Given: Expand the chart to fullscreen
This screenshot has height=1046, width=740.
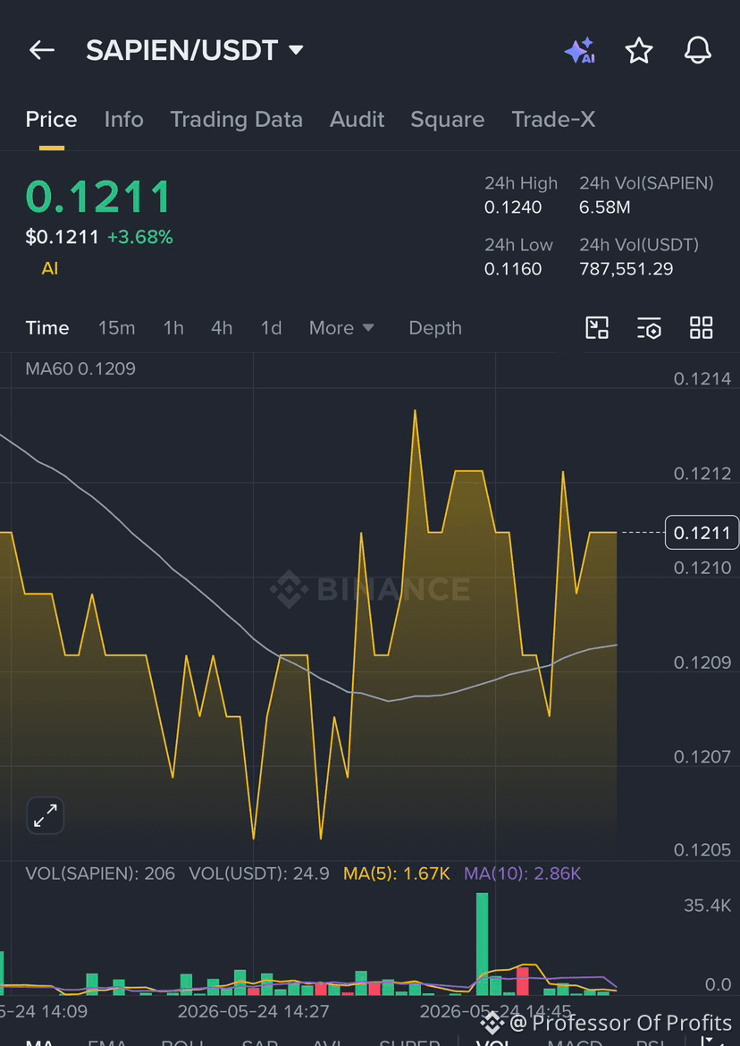Looking at the screenshot, I should (x=46, y=815).
